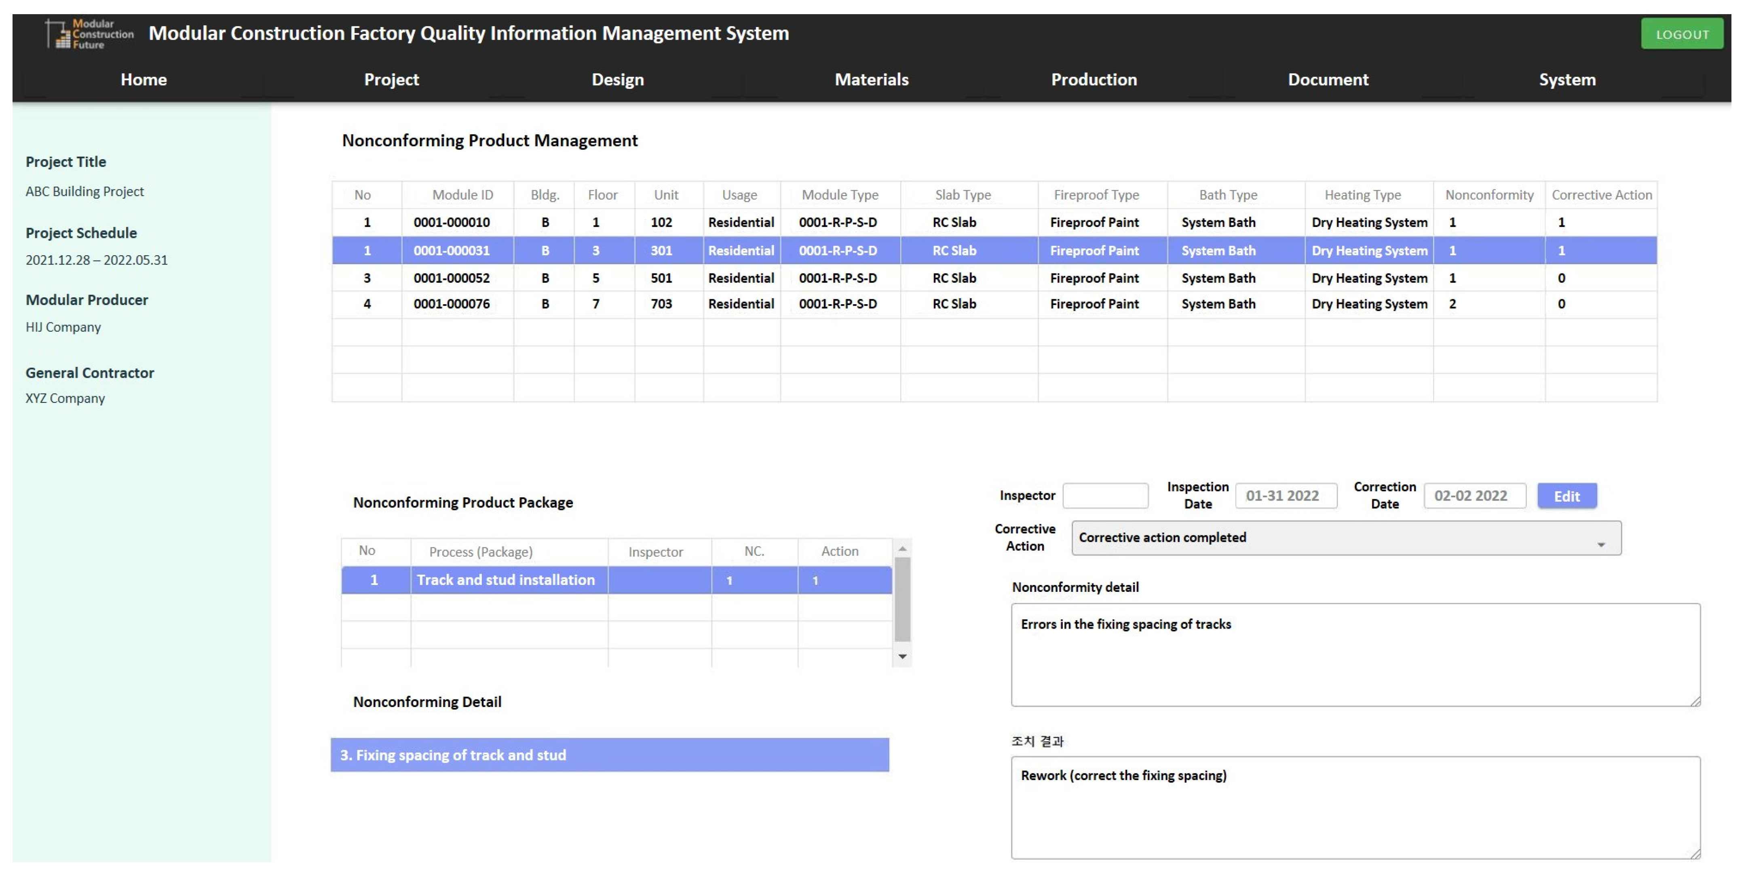1746x869 pixels.
Task: Open the Production menu
Action: (1093, 79)
